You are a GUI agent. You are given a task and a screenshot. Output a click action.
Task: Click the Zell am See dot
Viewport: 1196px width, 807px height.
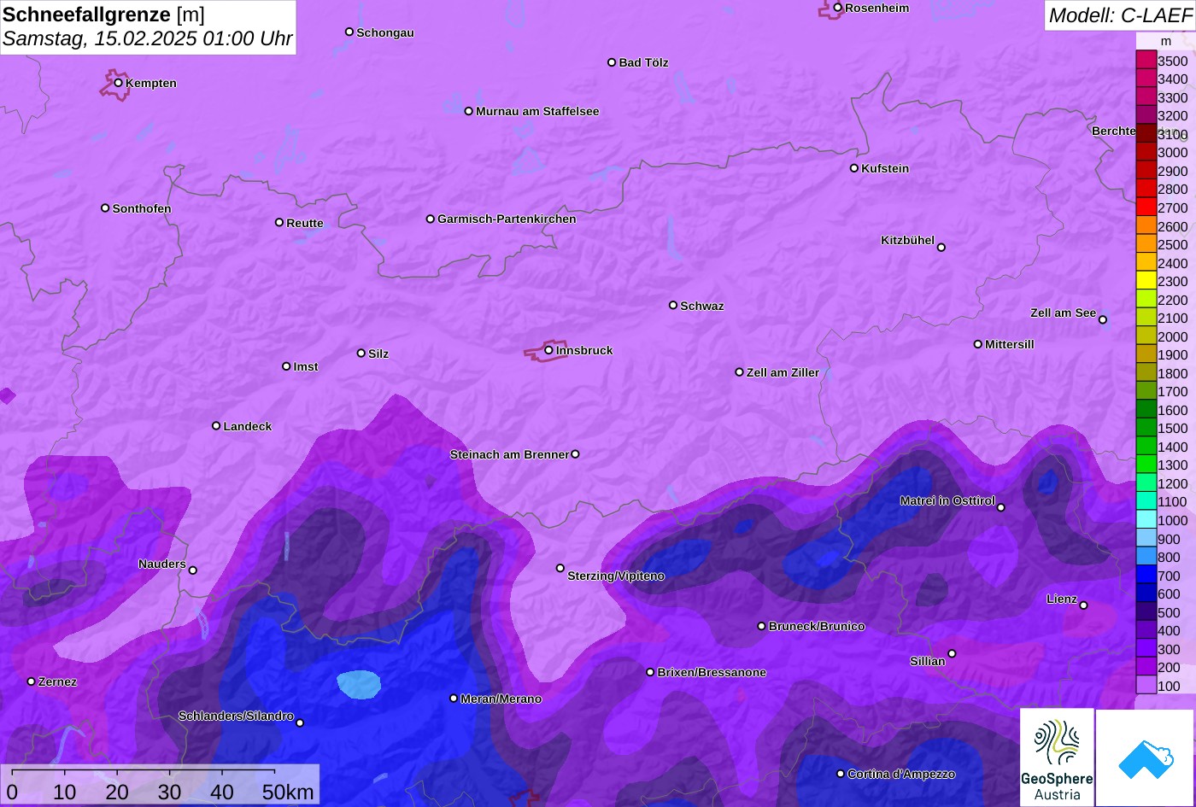[x=1103, y=320]
